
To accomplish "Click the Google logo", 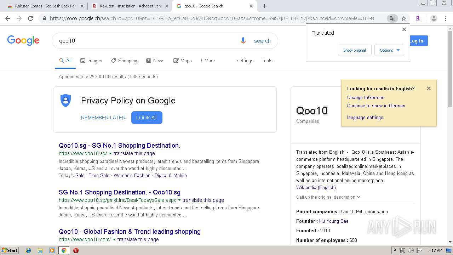I will click(23, 40).
